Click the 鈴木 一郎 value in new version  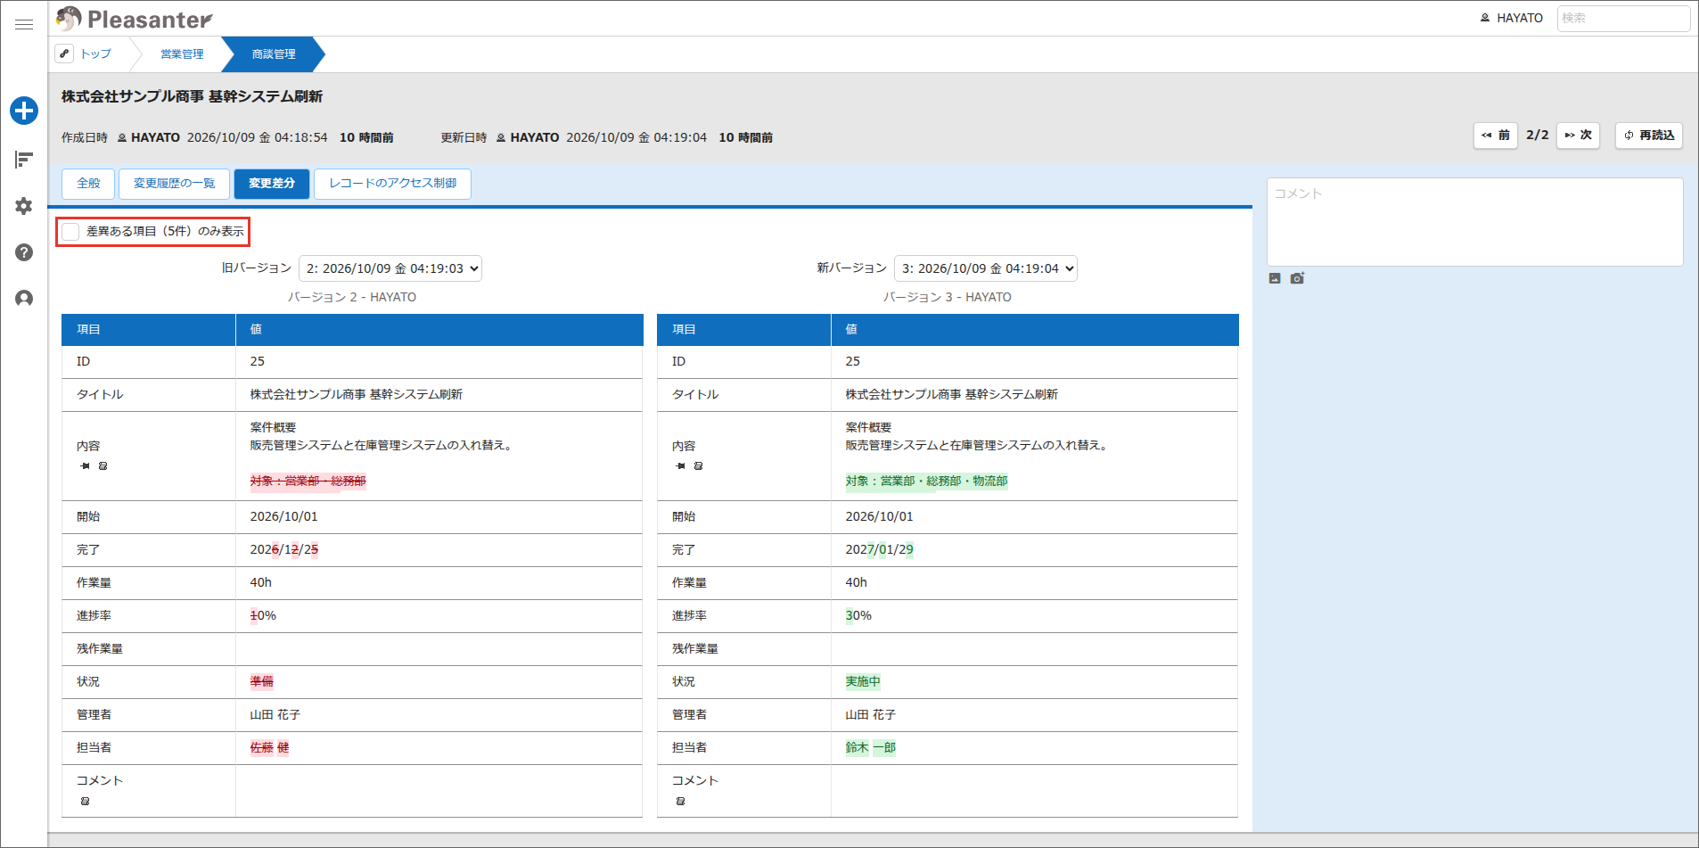(x=871, y=748)
